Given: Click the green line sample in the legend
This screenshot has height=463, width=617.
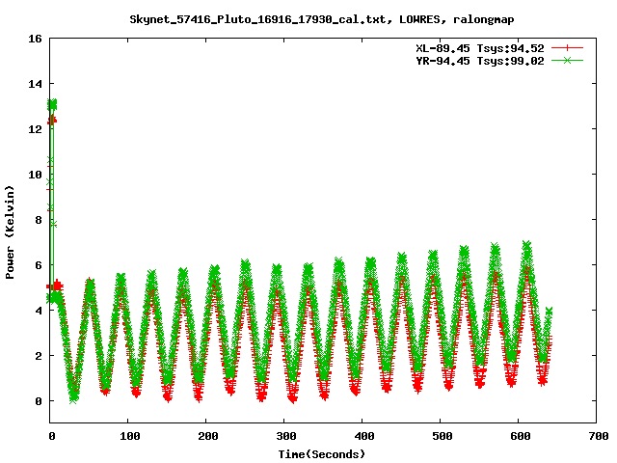Looking at the screenshot, I should 567,60.
